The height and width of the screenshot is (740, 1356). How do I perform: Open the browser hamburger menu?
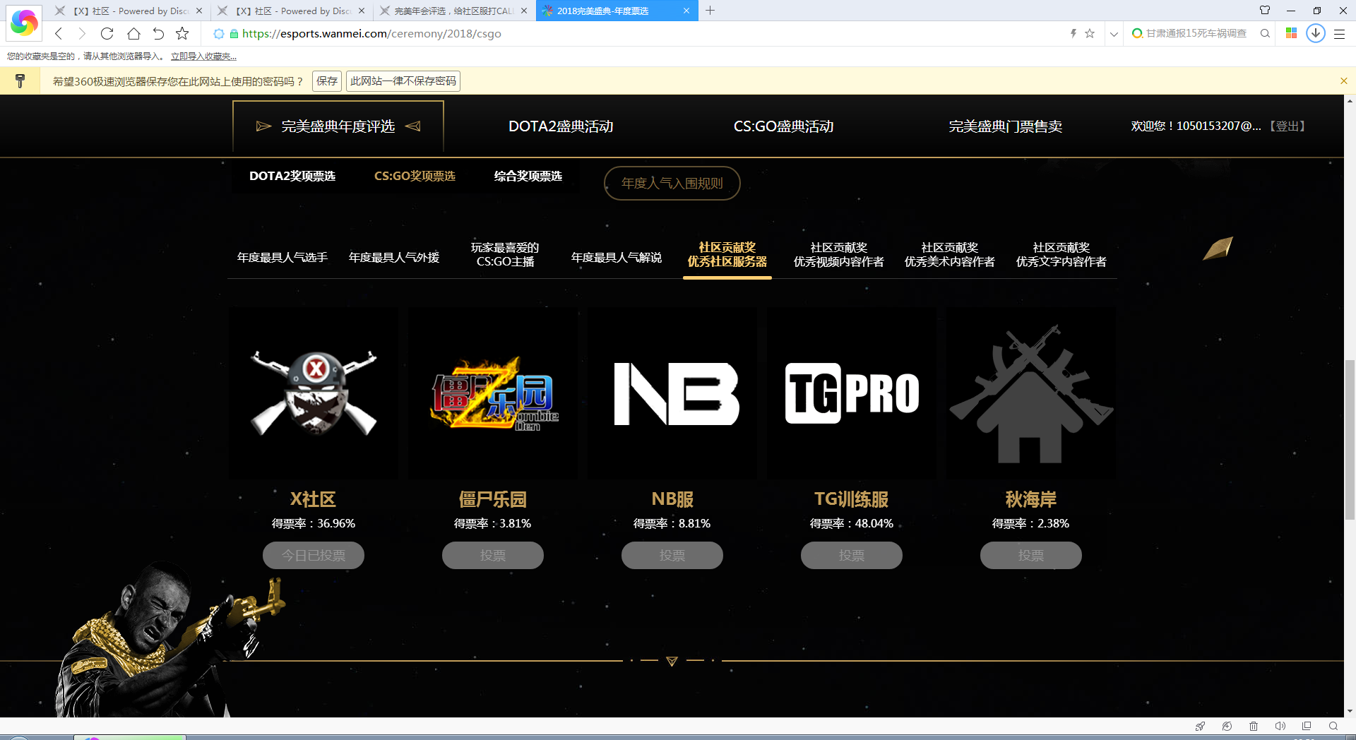coord(1339,33)
